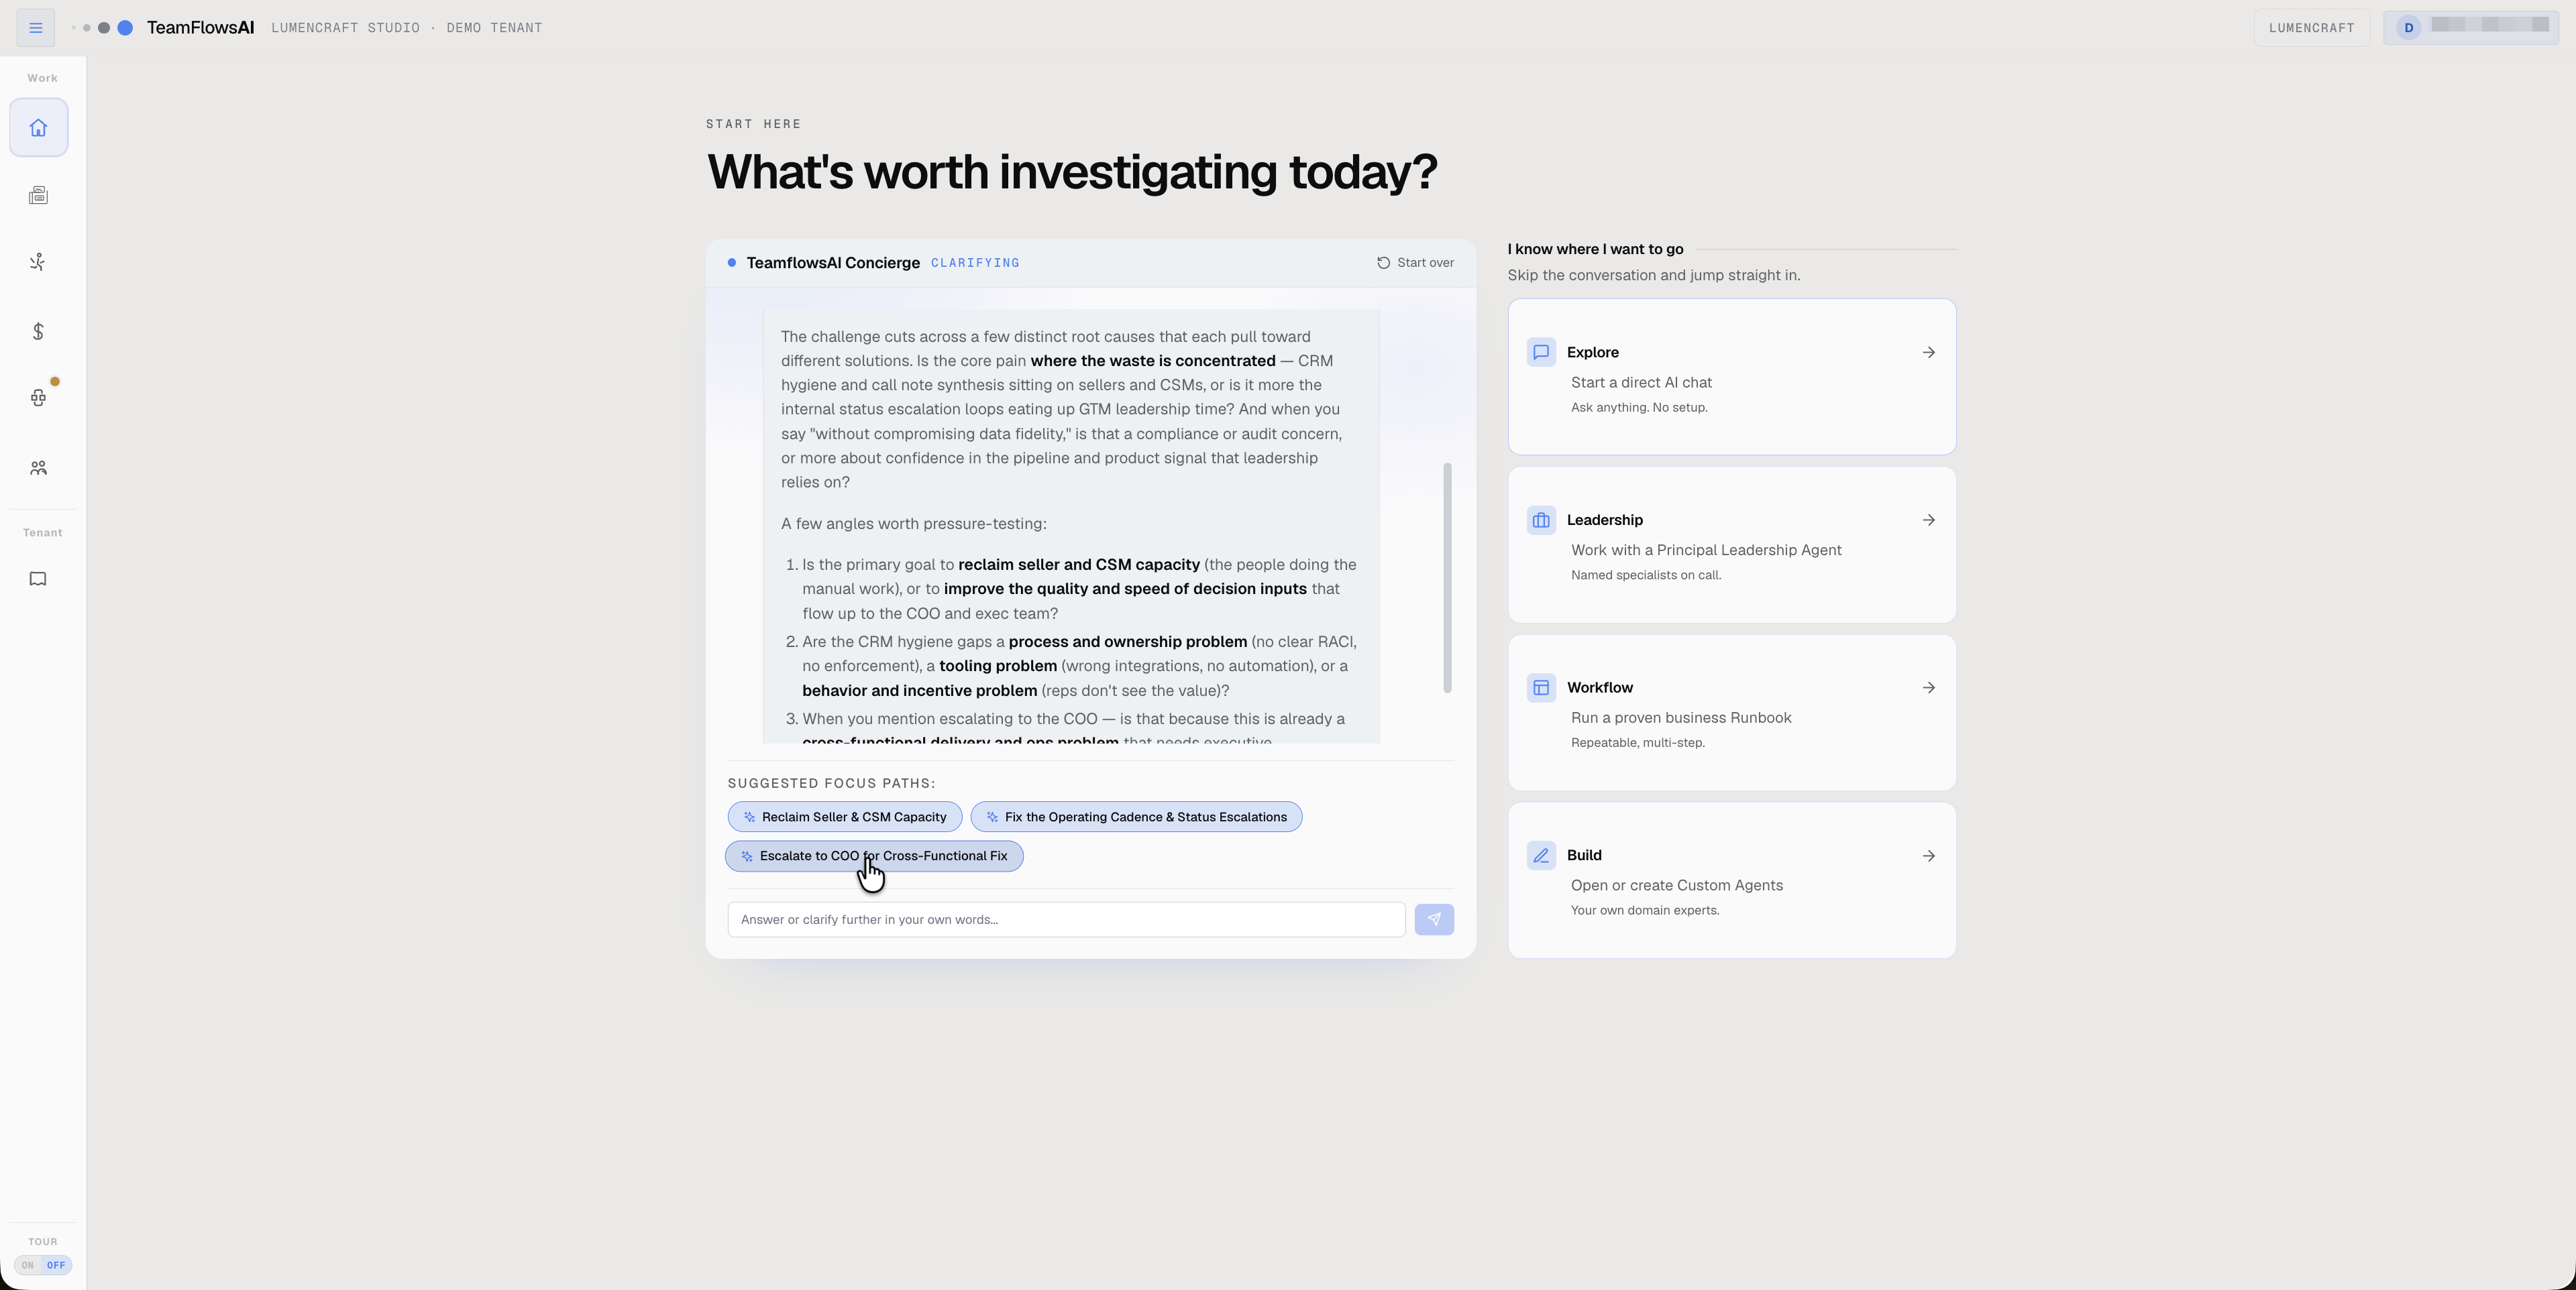The width and height of the screenshot is (2576, 1290).
Task: Open the book icon under Tenant
Action: coord(39,579)
